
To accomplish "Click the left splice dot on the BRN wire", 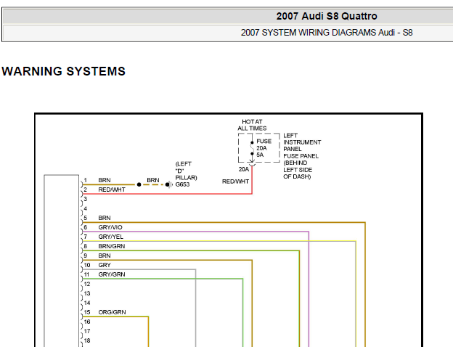I will point(139,184).
